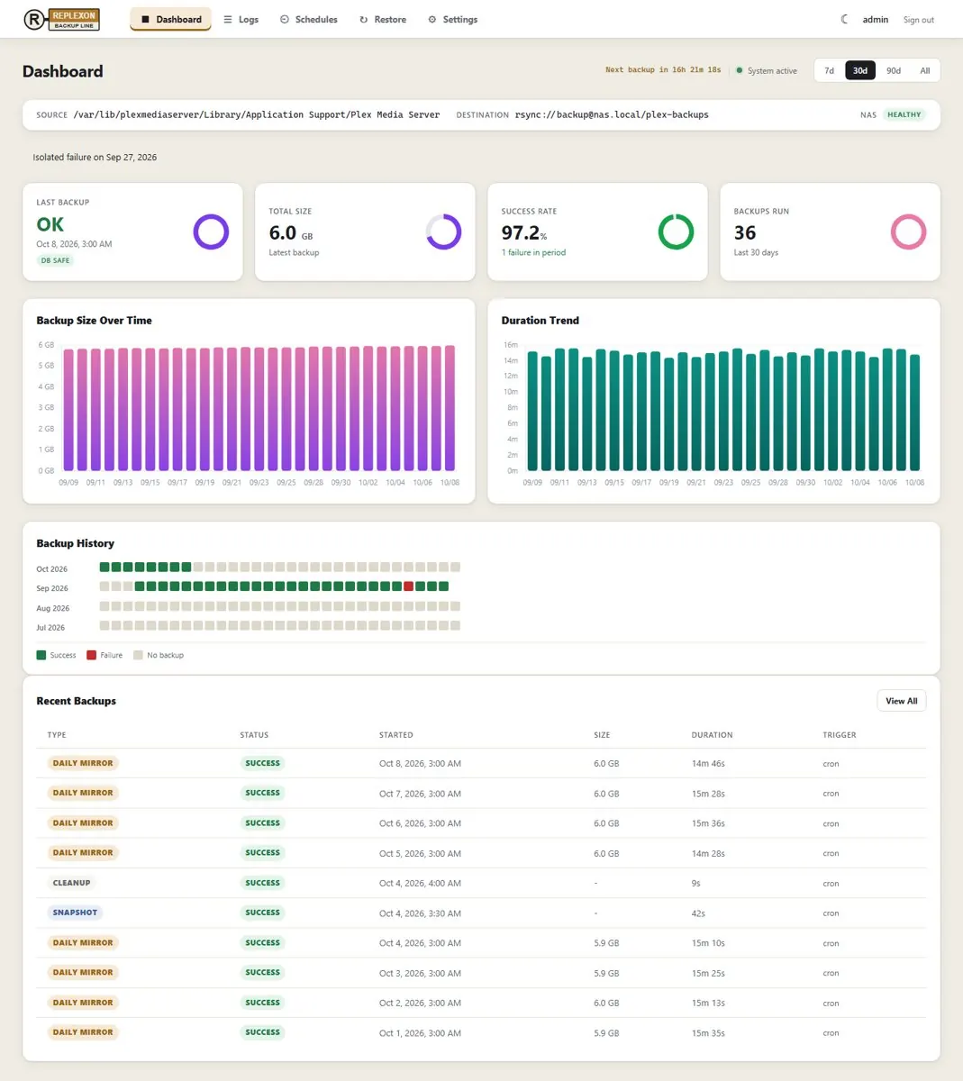This screenshot has height=1081, width=963.
Task: Click the Settings gear icon
Action: pyautogui.click(x=432, y=19)
